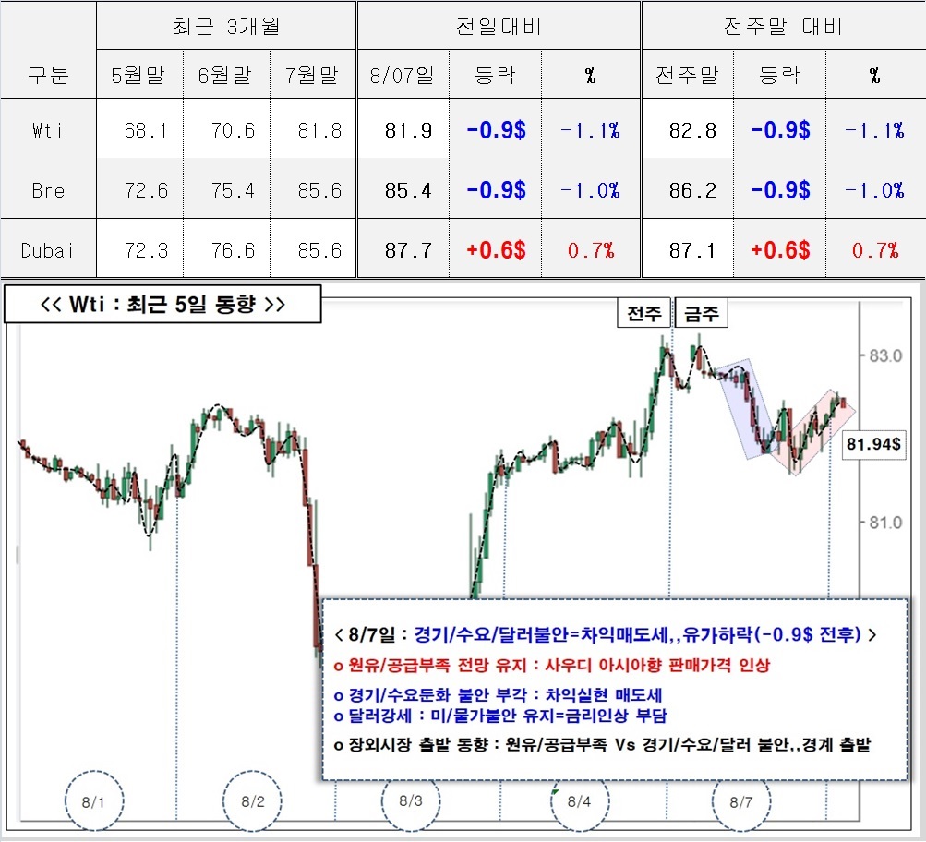This screenshot has width=926, height=842.
Task: Click Wti 7월말 value 81.8
Action: [x=319, y=130]
